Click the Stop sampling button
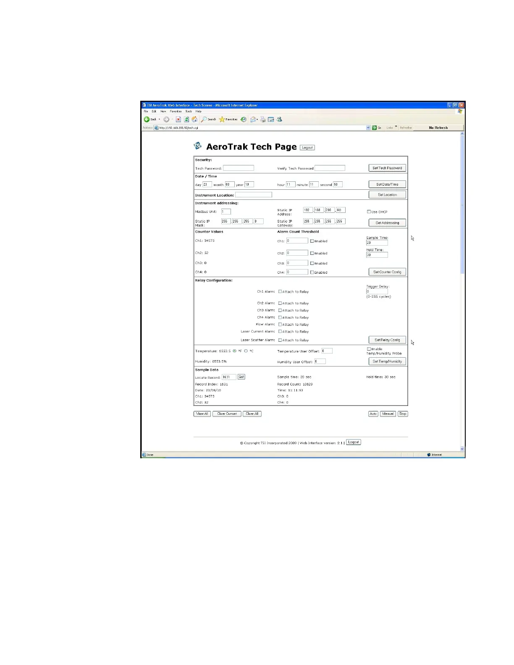The width and height of the screenshot is (514, 665). (x=403, y=414)
